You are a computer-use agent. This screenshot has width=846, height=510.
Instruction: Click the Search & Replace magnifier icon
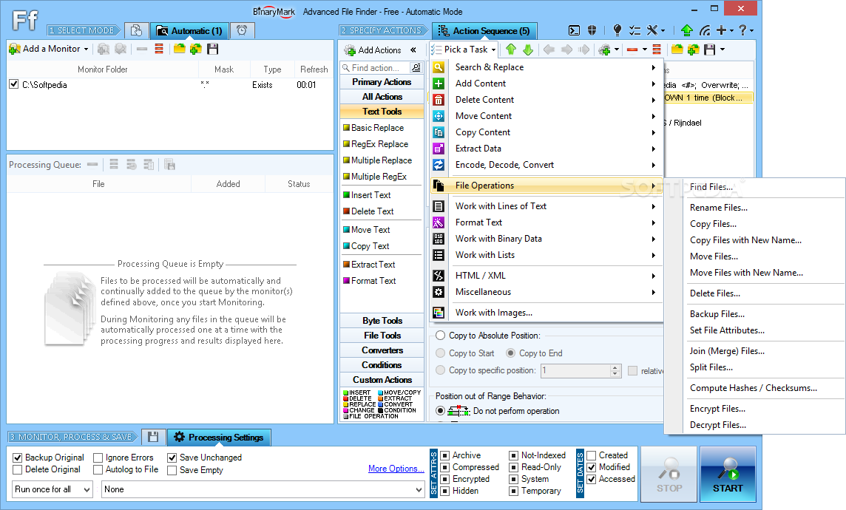click(439, 67)
